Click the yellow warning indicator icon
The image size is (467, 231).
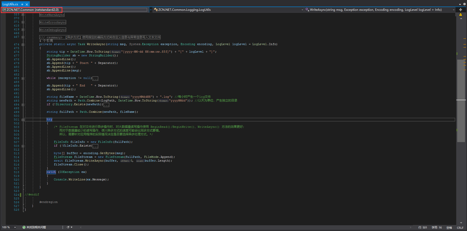[x=460, y=15]
